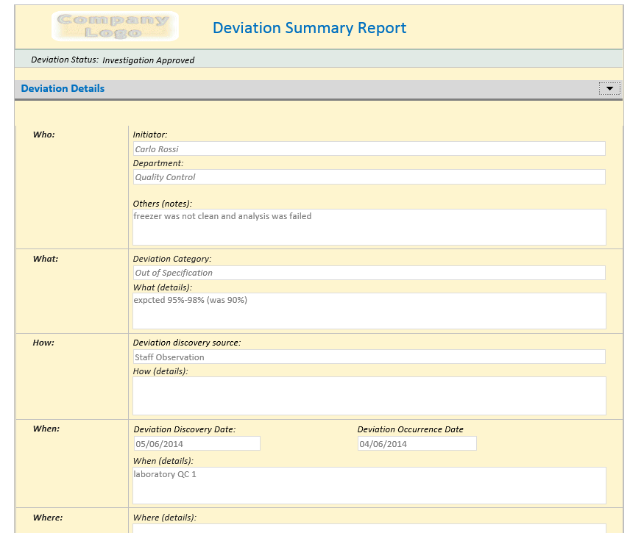The width and height of the screenshot is (630, 533).
Task: Click the Initiator field with Carlo Rossi
Action: pos(369,149)
